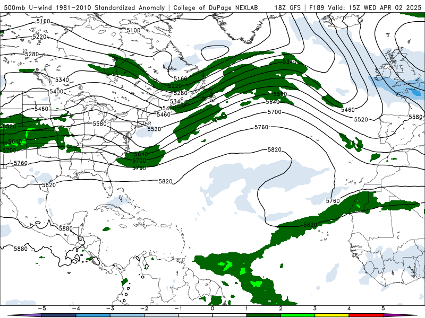Screen dimensions: 425x318
Task: Click the colorbar tick label '-3'
Action: point(110,308)
